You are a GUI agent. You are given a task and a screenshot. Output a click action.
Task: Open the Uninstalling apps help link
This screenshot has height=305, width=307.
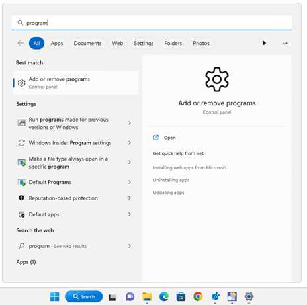[x=171, y=180]
